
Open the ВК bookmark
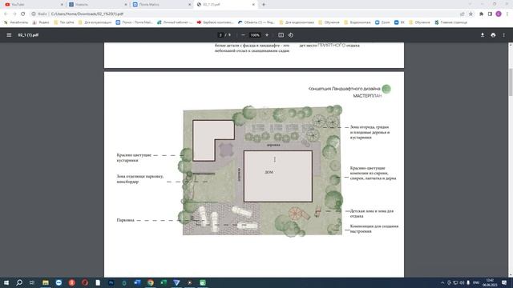399,22
